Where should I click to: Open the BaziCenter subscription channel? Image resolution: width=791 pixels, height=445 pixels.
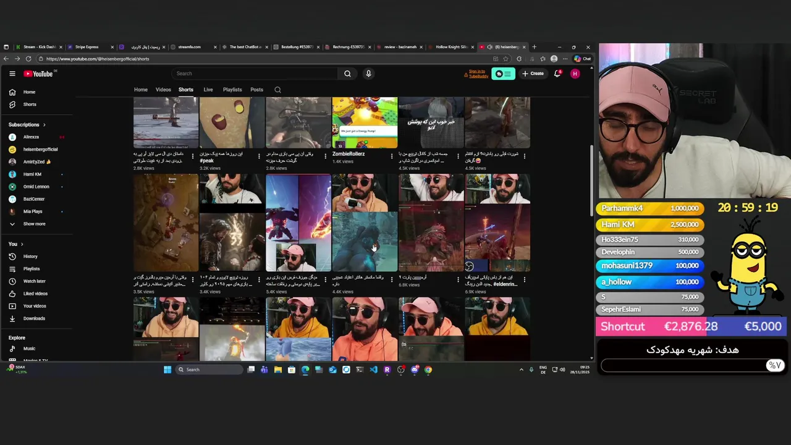point(34,199)
